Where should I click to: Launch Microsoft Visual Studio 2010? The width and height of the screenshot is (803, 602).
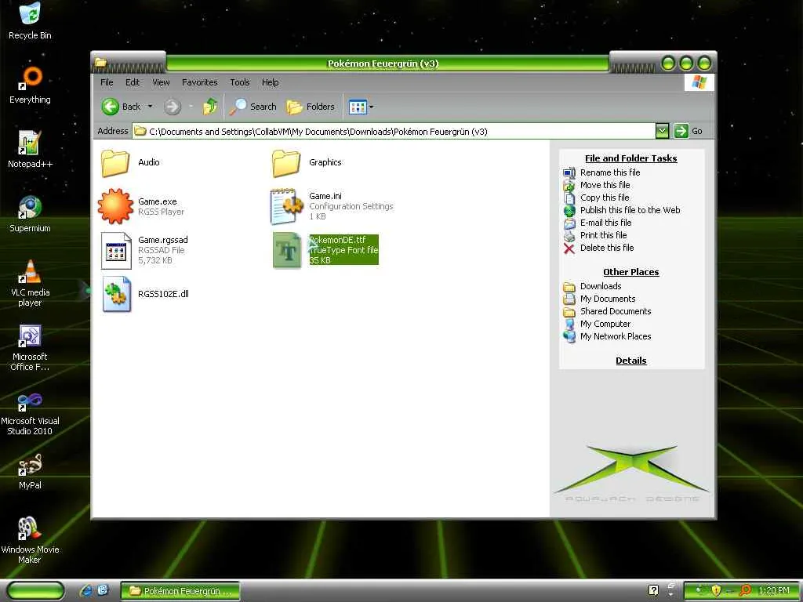30,412
